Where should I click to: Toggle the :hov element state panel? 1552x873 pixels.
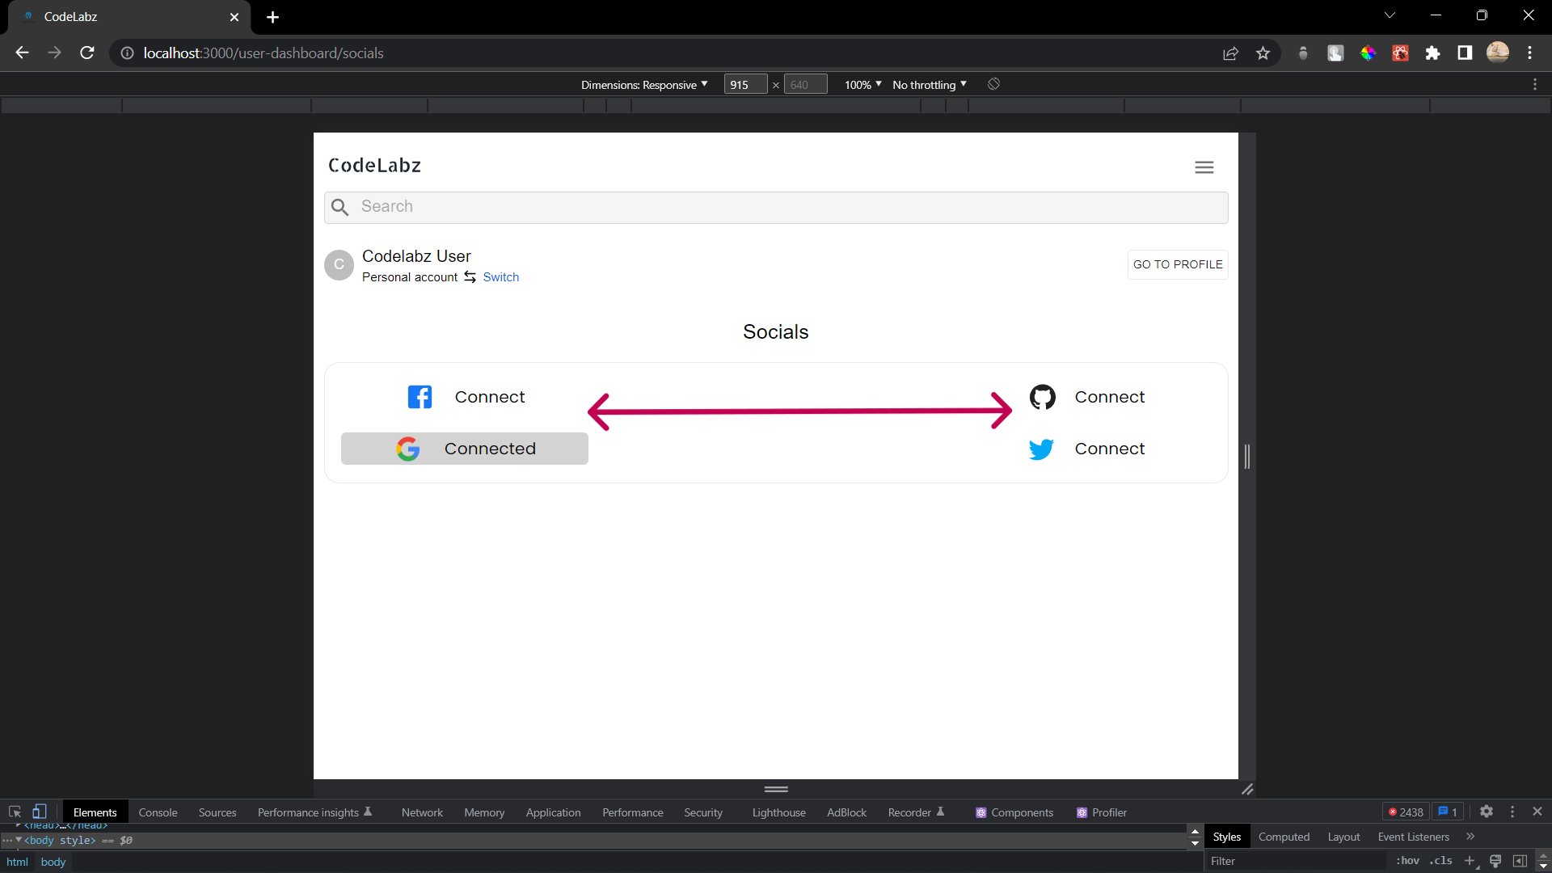click(1409, 861)
